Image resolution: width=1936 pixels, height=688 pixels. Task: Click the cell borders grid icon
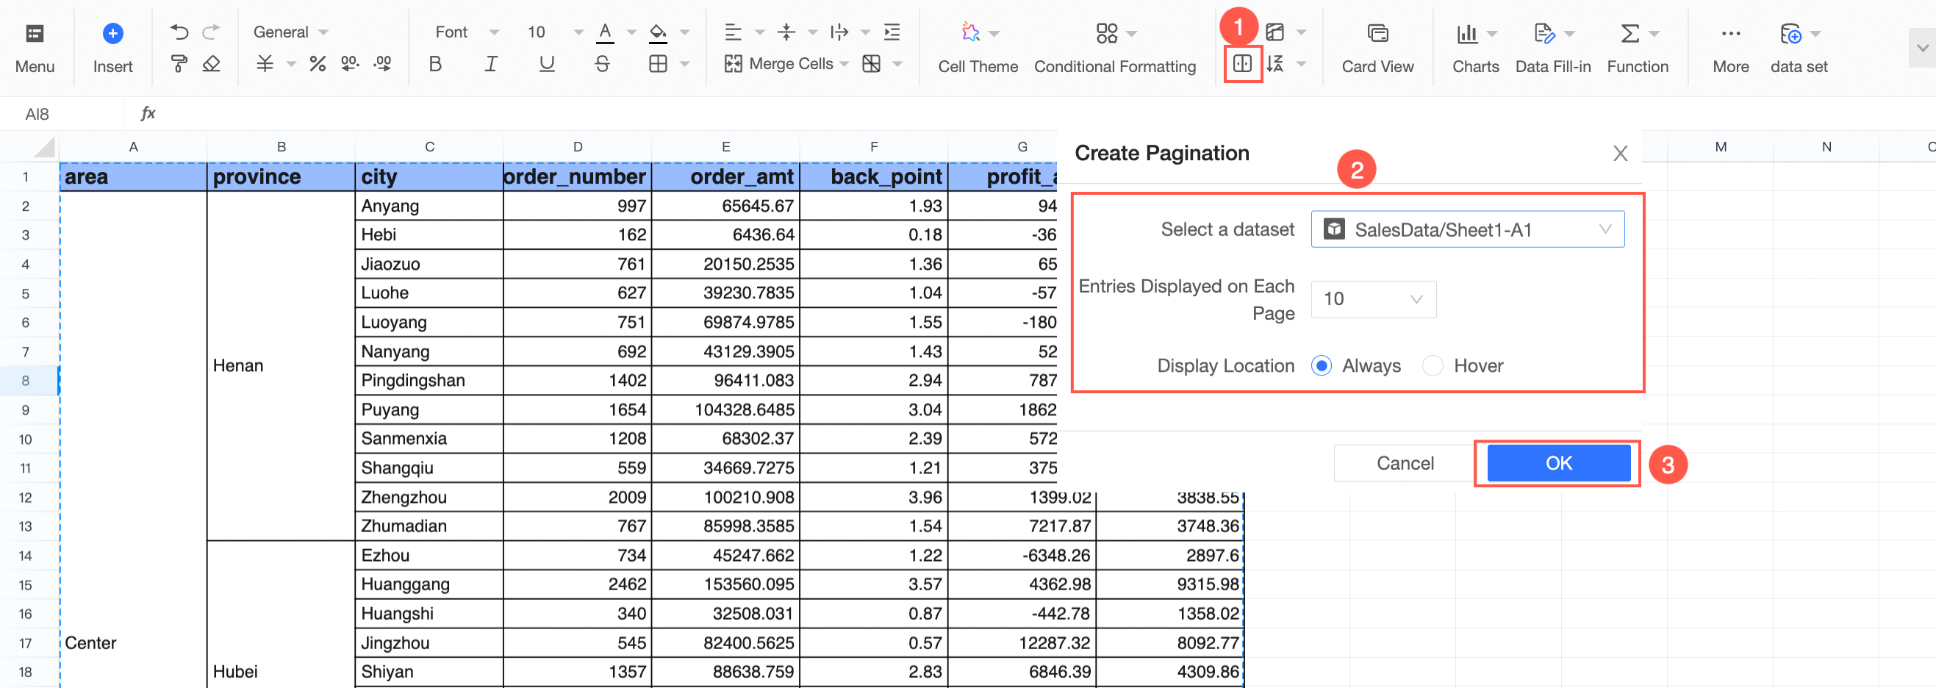click(x=659, y=64)
